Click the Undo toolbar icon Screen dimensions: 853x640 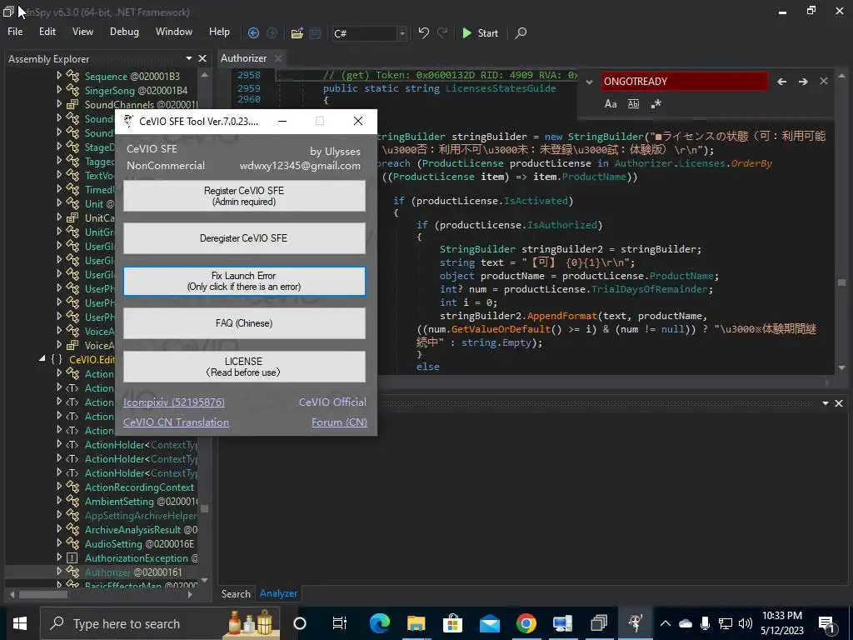(x=424, y=32)
